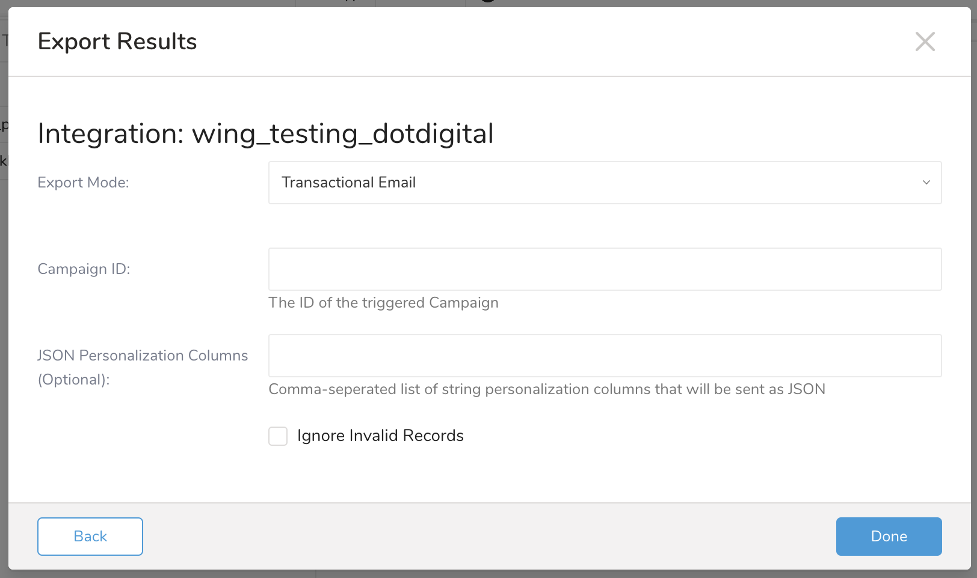The image size is (977, 578).
Task: Click 'The ID of the triggered Campaign' hint
Action: [x=383, y=303]
